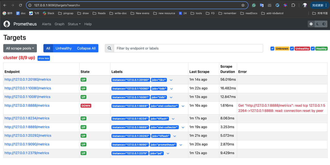330x165 pixels.
Task: Click the browser forward arrow
Action: pyautogui.click(x=13, y=5)
